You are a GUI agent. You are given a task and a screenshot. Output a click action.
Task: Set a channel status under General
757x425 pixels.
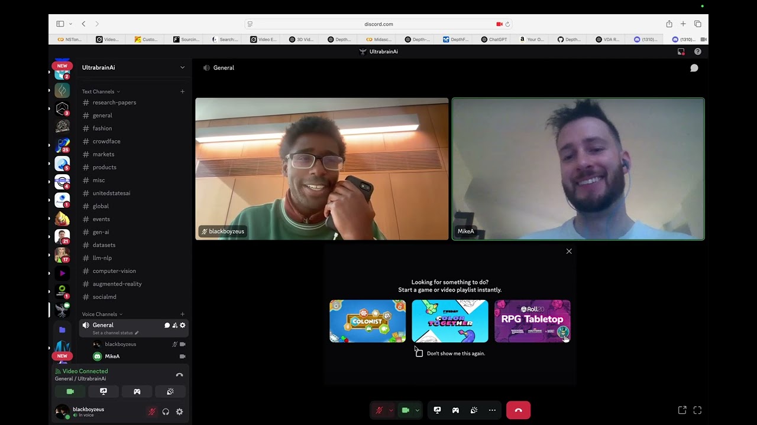click(x=115, y=333)
